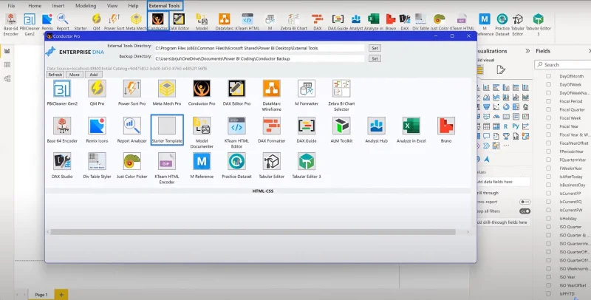Open the File menu
The height and width of the screenshot is (300, 591).
point(11,6)
